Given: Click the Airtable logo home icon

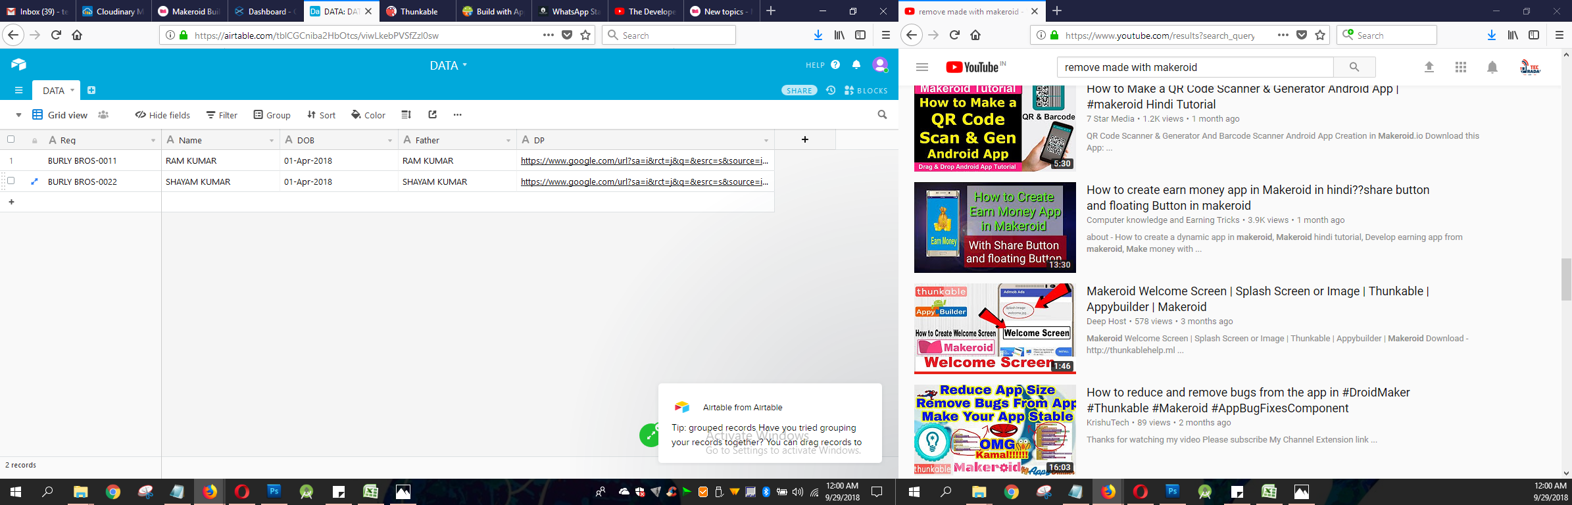Looking at the screenshot, I should (x=18, y=64).
